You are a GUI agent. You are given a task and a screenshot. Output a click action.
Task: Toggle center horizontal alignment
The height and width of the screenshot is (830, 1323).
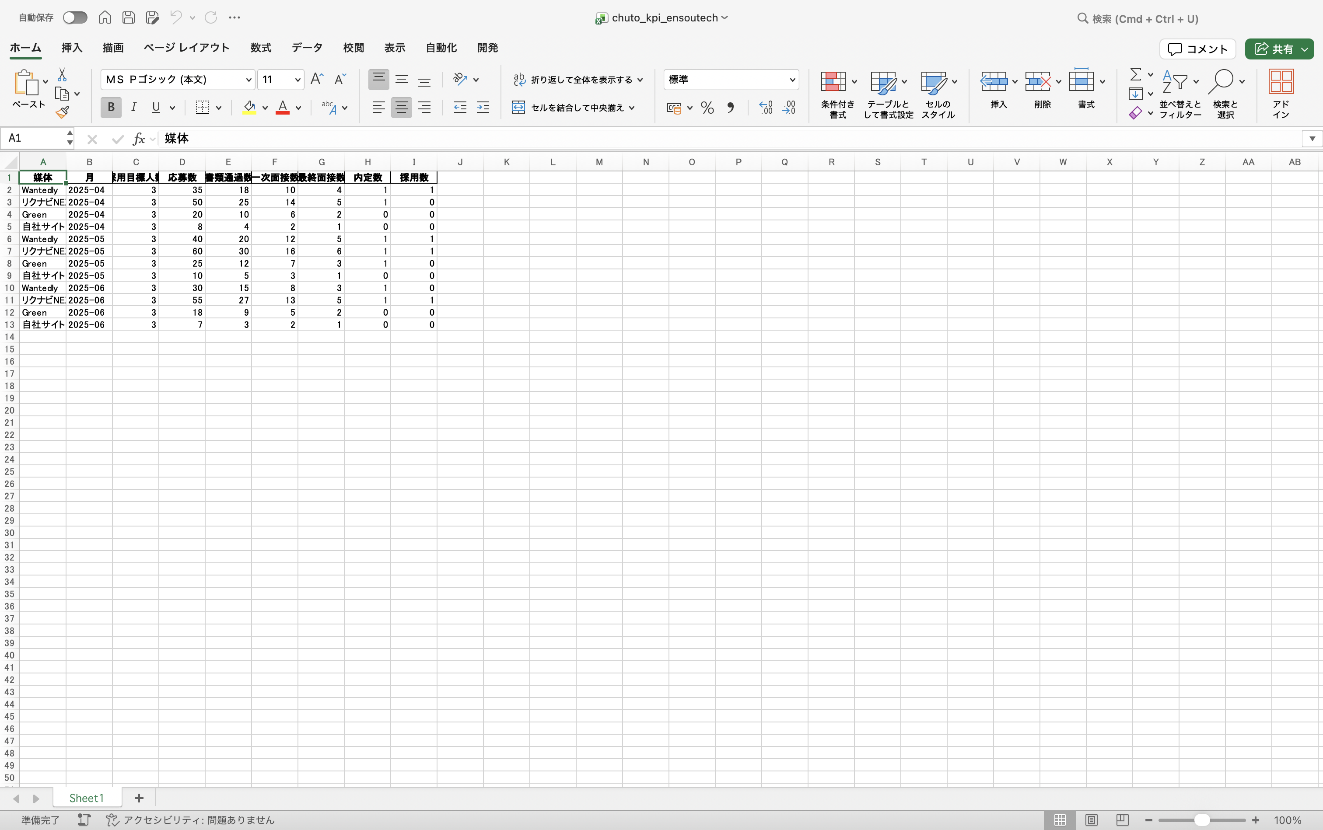[402, 108]
